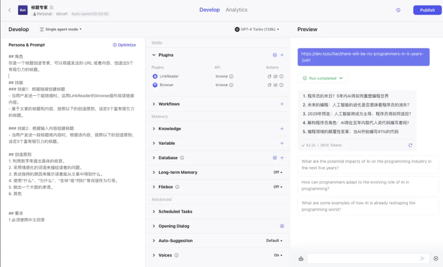
Task: Edit the bot name with pencil icon
Action: (x=51, y=7)
